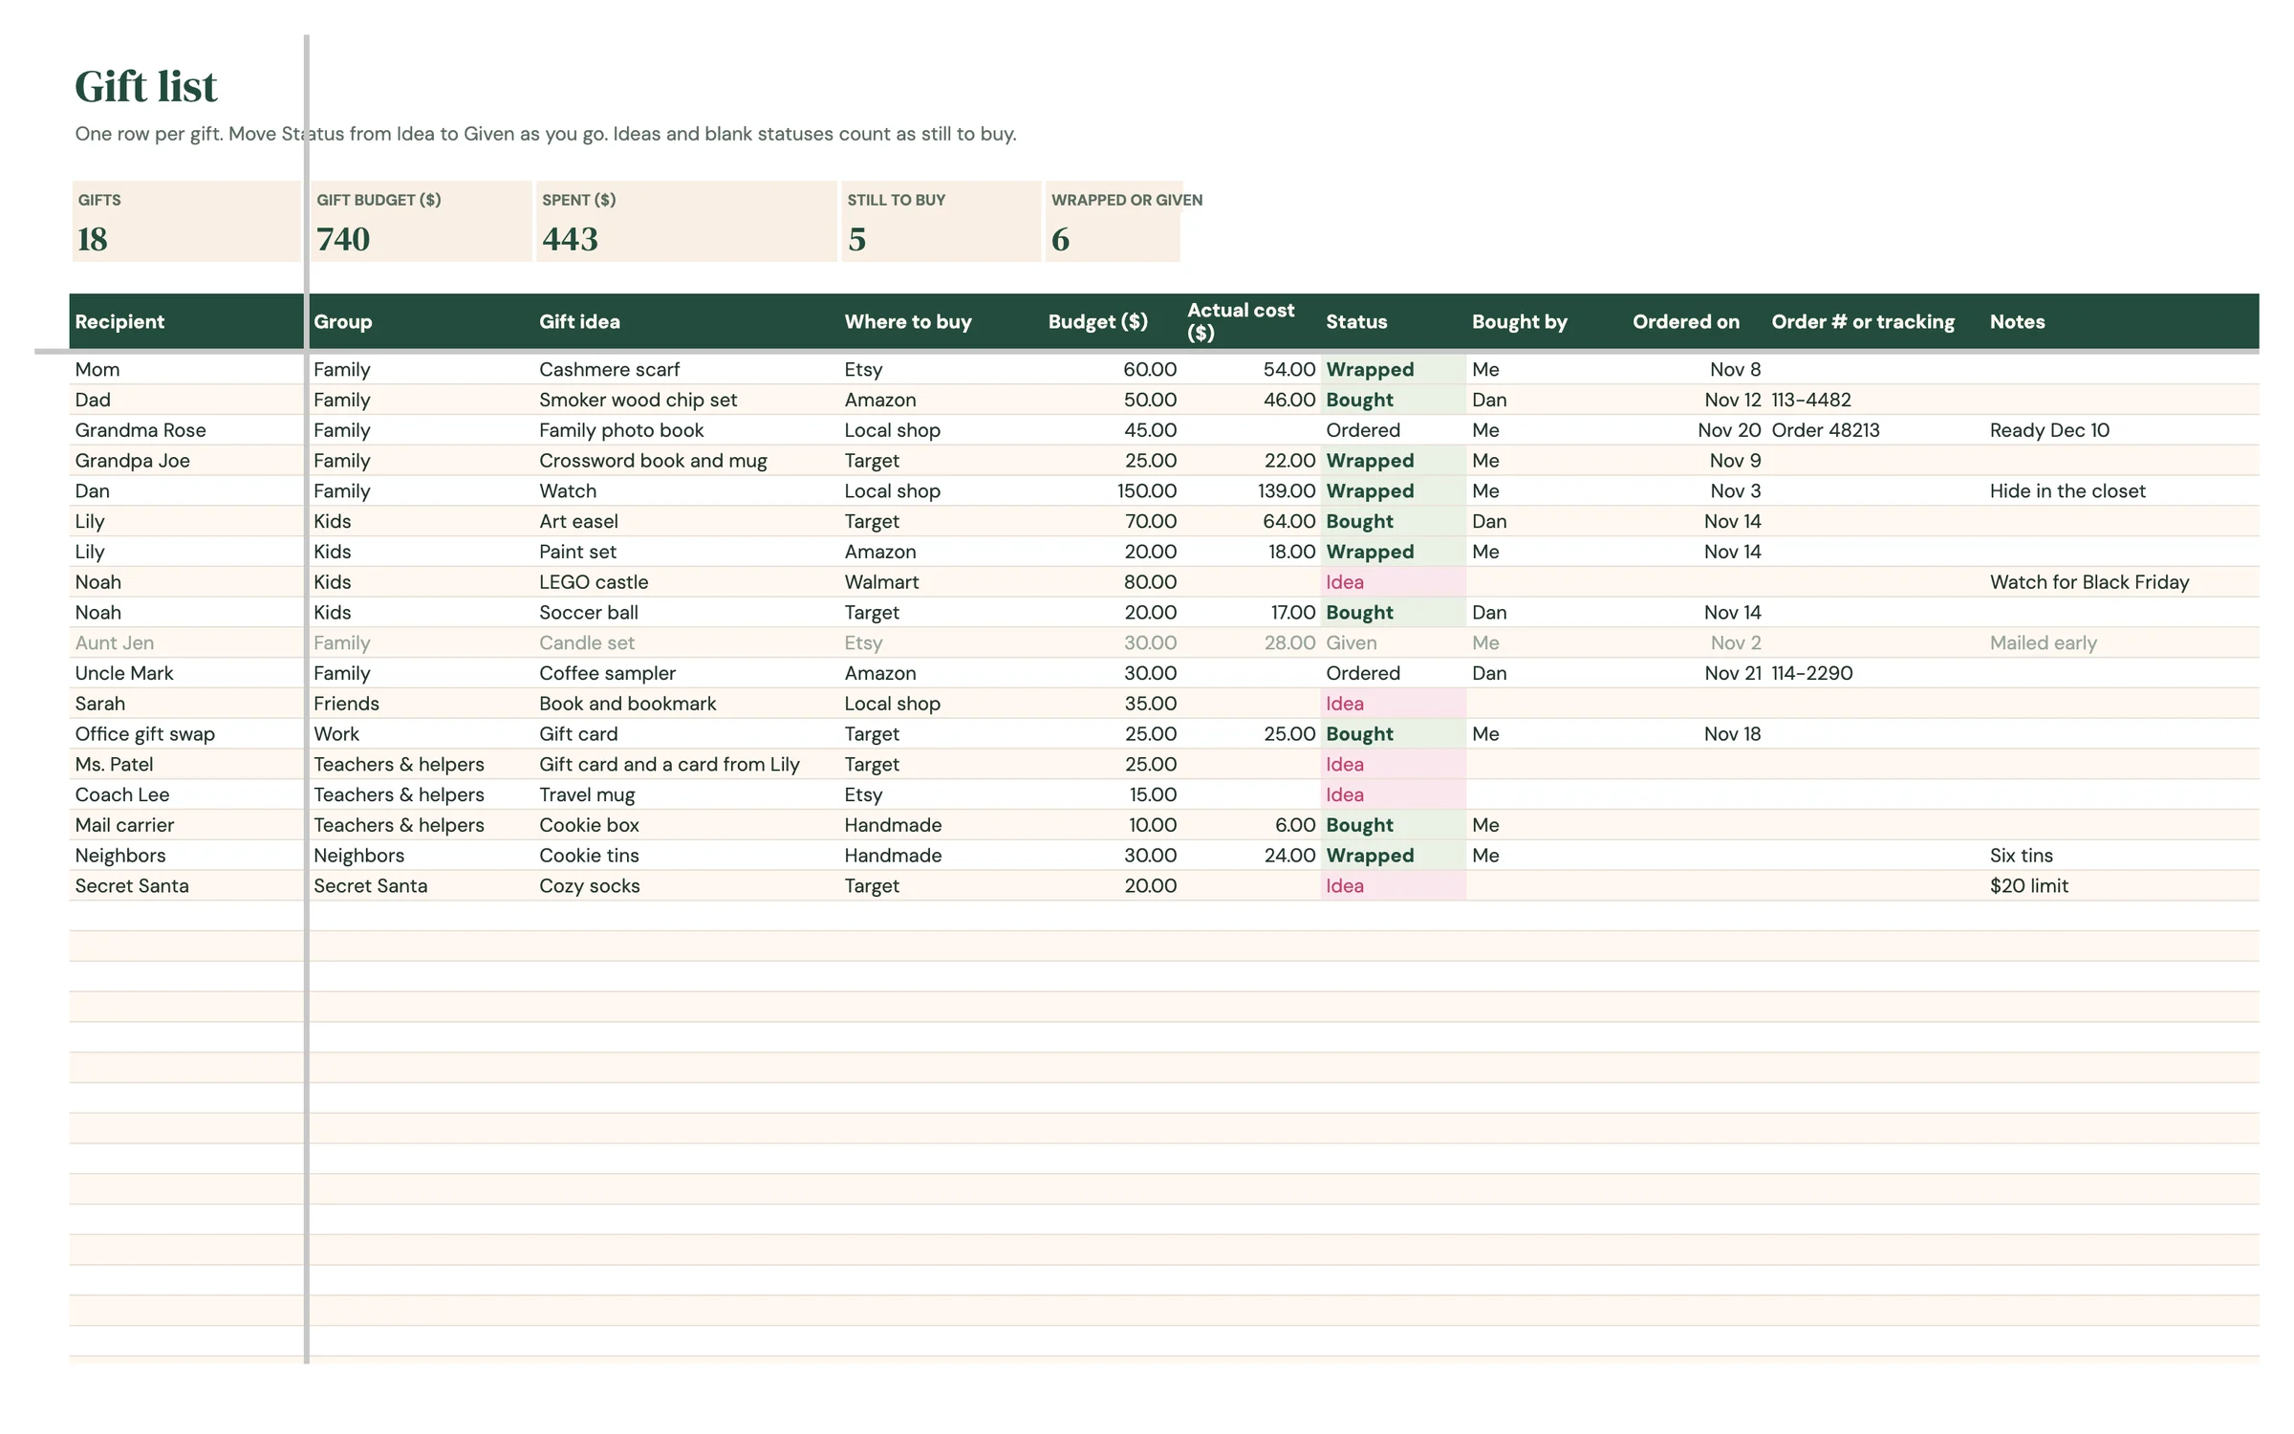Image resolution: width=2294 pixels, height=1434 pixels.
Task: Select the Ready Dec 10 note
Action: tap(2049, 430)
